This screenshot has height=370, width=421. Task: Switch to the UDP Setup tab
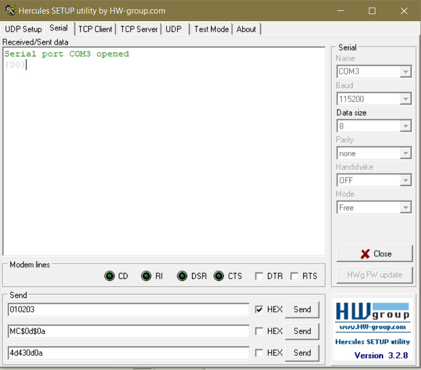pyautogui.click(x=23, y=29)
